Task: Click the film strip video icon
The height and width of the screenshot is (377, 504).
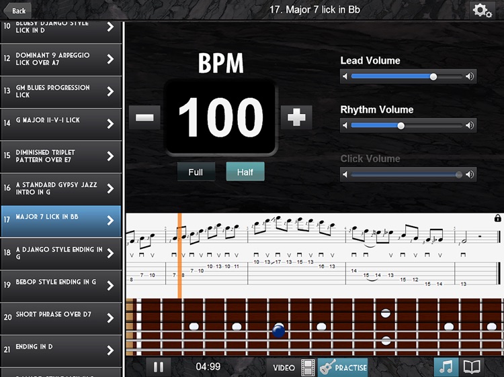Action: [x=308, y=368]
